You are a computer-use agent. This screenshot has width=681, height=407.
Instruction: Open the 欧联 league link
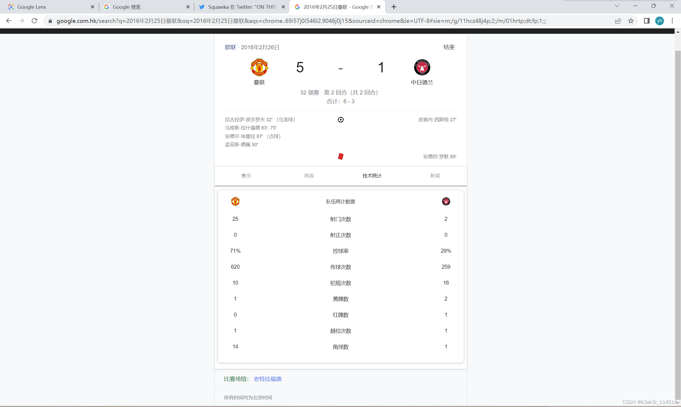pos(230,47)
